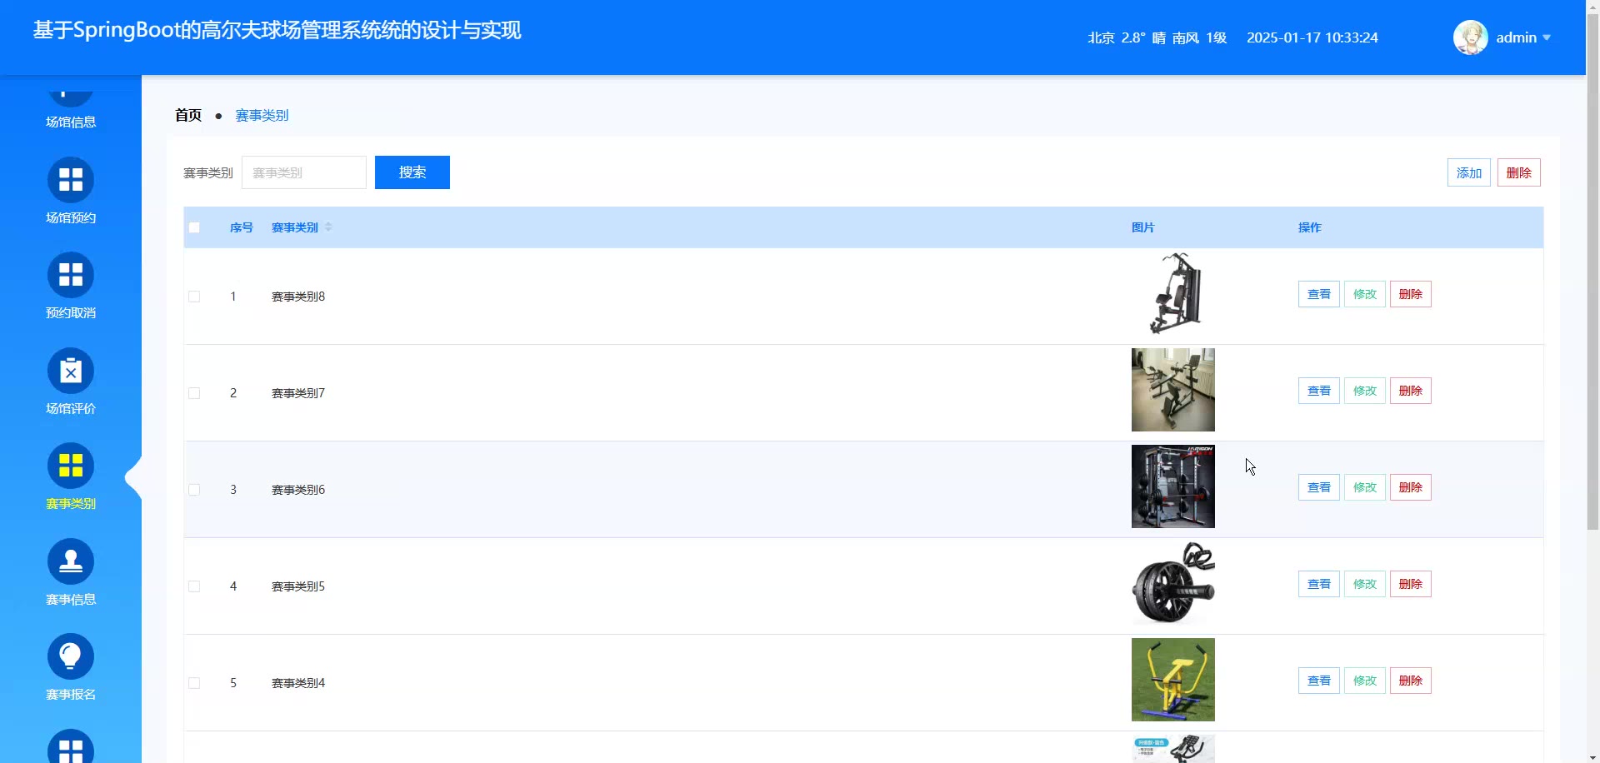Click the 赛事类别8 name cell
The height and width of the screenshot is (763, 1600).
tap(298, 297)
